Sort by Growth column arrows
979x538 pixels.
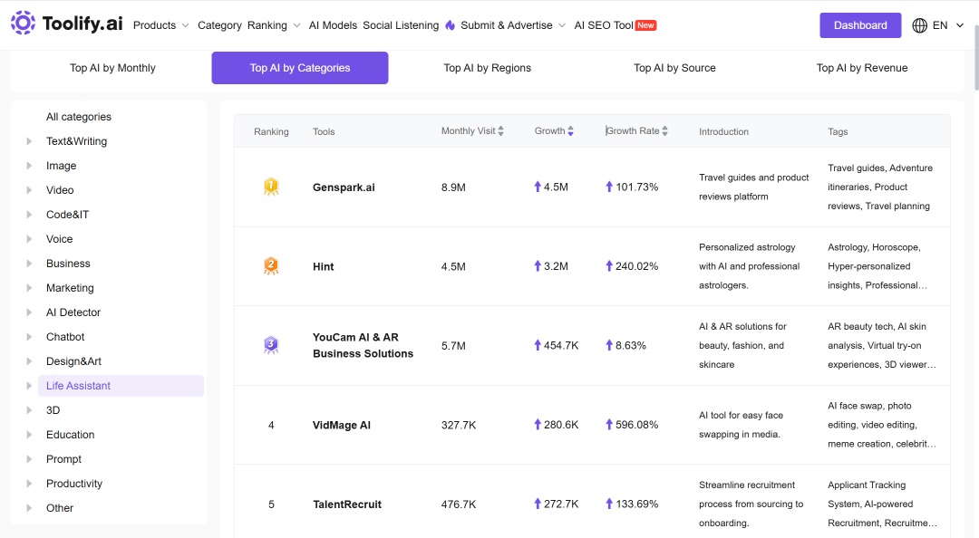pos(571,131)
